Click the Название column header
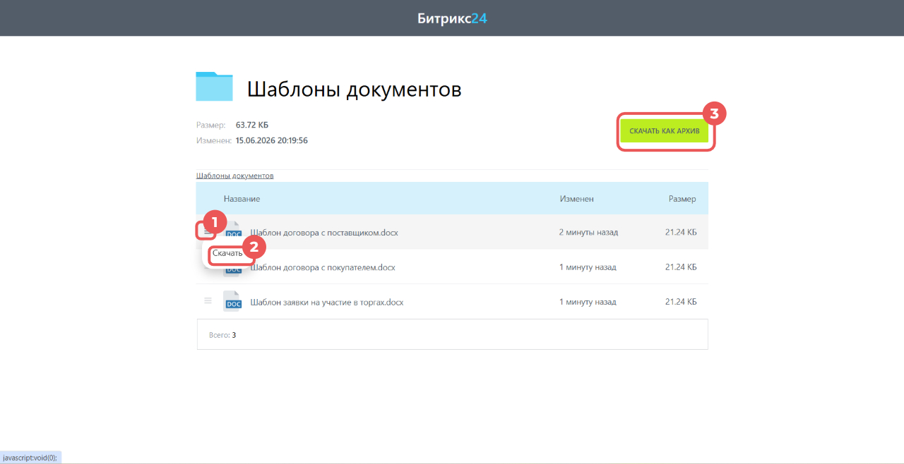This screenshot has width=904, height=464. (x=242, y=199)
